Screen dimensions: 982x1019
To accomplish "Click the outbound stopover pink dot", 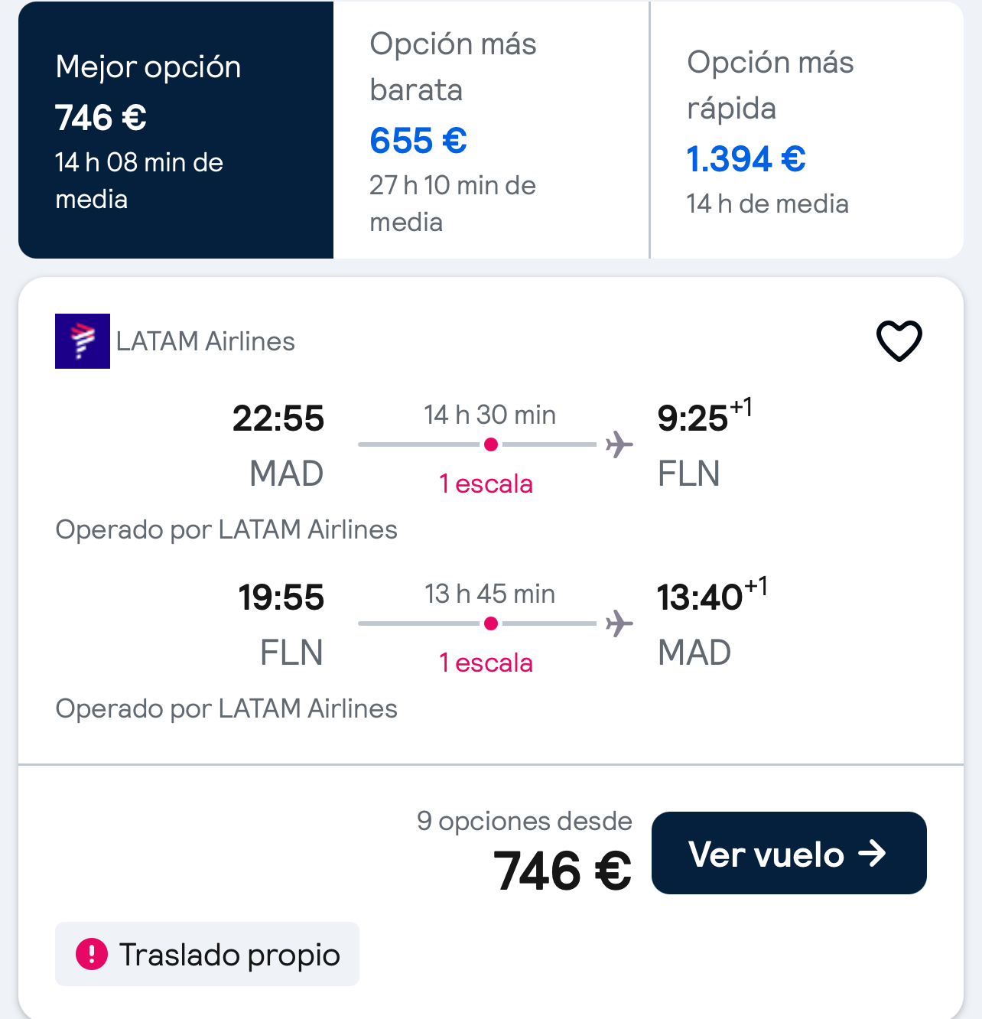I will [x=491, y=444].
